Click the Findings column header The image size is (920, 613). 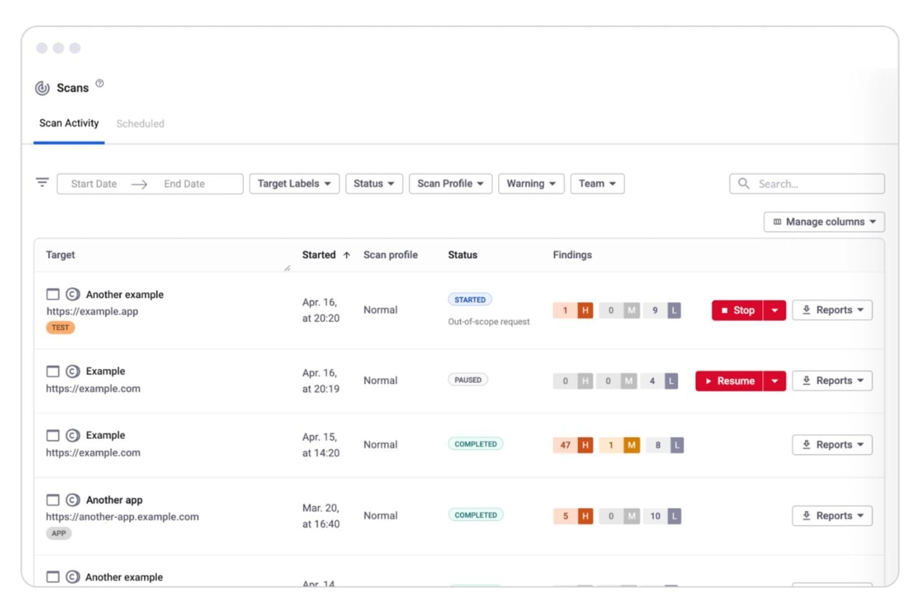[573, 255]
